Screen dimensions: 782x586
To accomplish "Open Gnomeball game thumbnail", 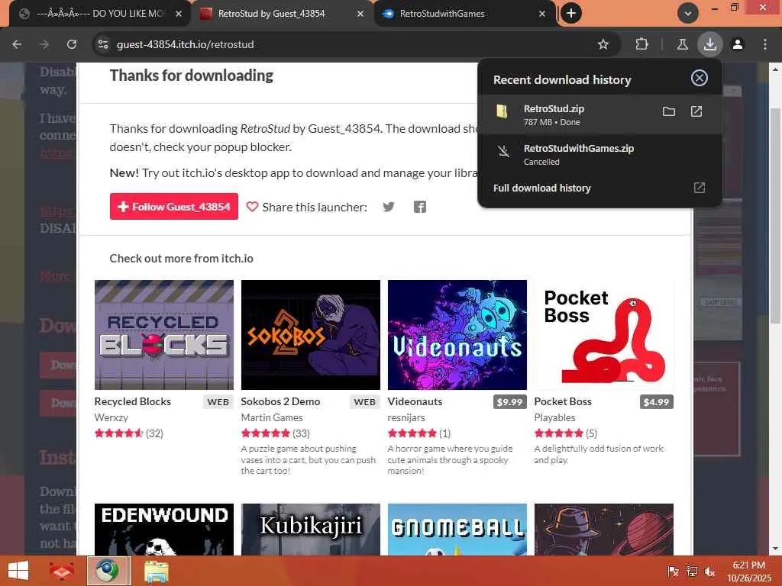I will [x=457, y=530].
